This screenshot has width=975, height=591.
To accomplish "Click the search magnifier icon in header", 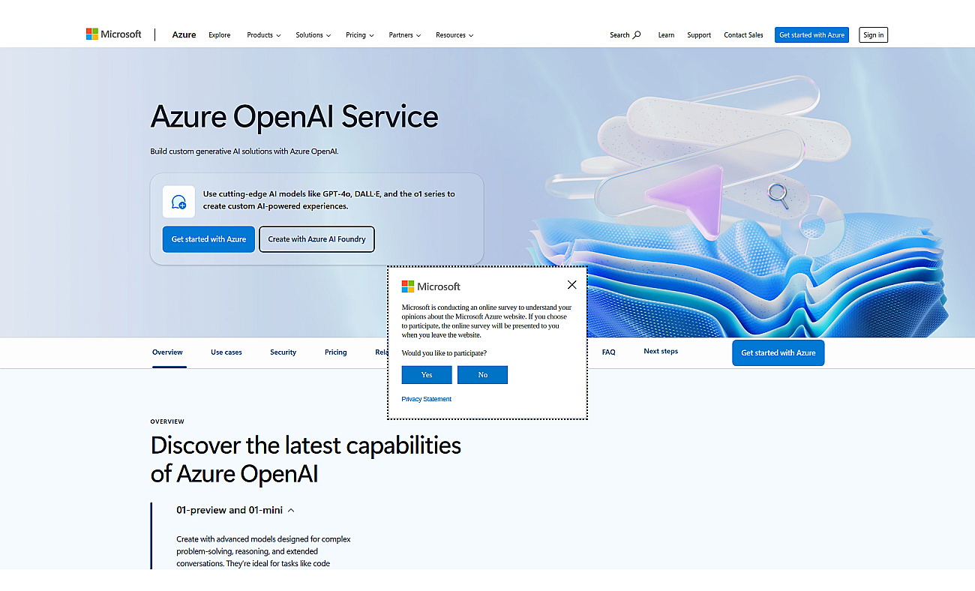I will point(637,34).
